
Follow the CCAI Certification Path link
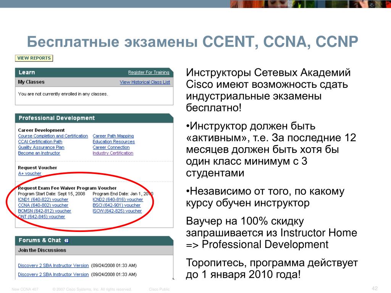40,142
